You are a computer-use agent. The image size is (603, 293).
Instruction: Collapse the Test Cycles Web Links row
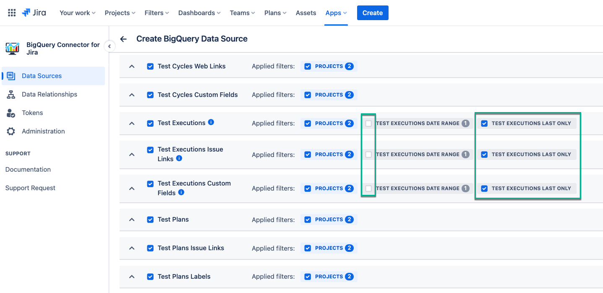(x=132, y=66)
